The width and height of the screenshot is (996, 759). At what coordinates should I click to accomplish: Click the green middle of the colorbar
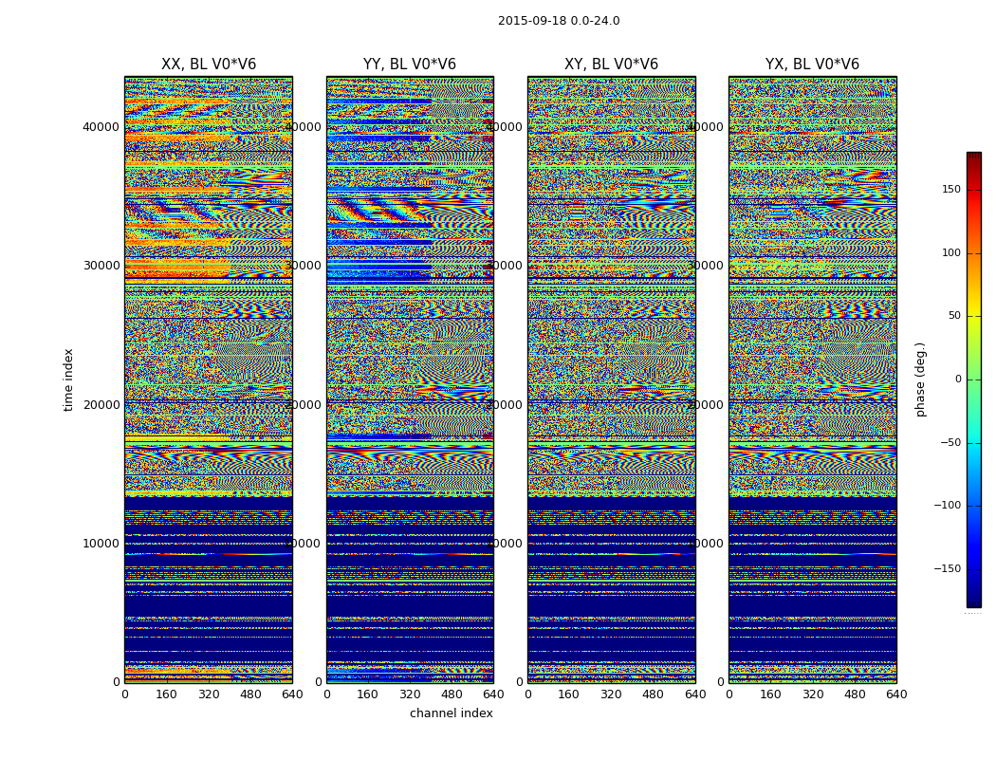tap(974, 379)
